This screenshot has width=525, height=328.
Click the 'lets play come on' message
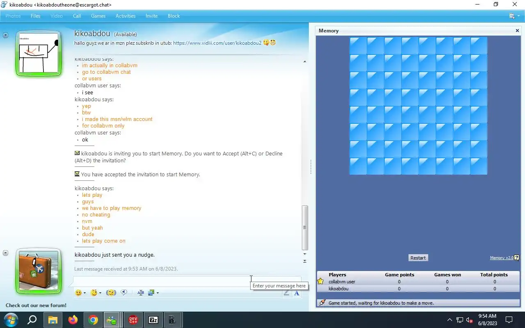click(104, 241)
